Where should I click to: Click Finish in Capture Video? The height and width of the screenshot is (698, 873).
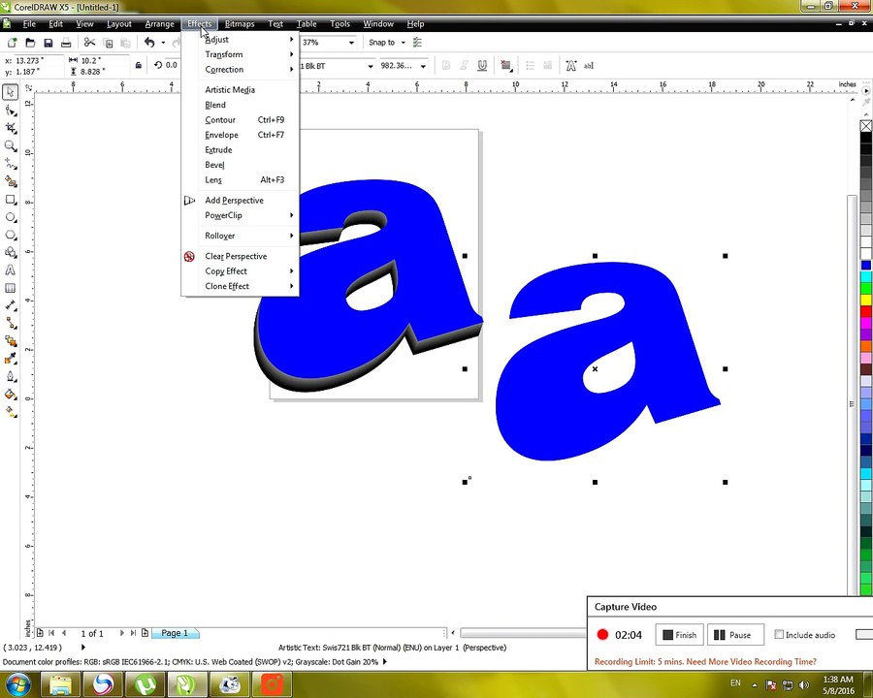pos(679,635)
